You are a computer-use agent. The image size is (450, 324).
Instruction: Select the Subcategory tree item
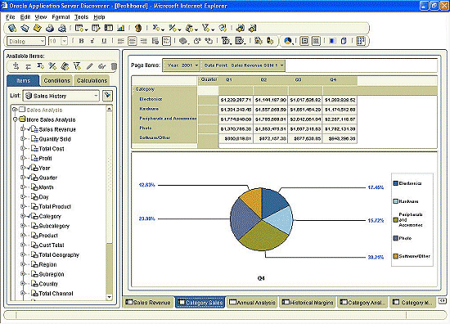54,226
